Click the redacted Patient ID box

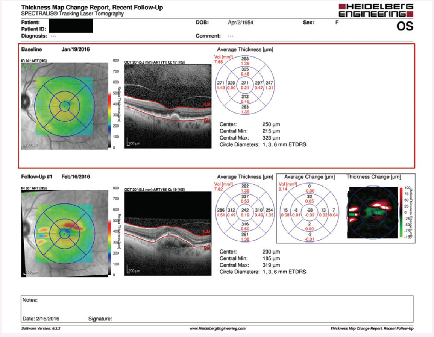click(71, 26)
